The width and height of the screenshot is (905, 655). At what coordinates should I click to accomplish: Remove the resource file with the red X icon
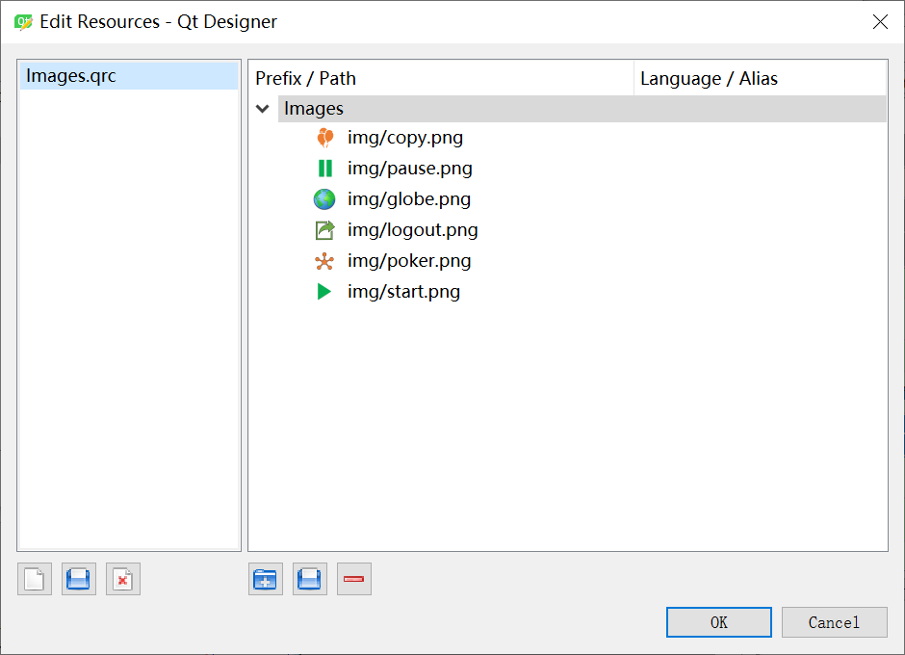tap(123, 579)
